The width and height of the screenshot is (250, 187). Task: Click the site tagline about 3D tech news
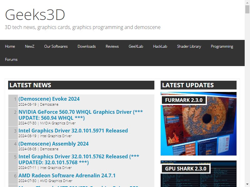point(82,27)
